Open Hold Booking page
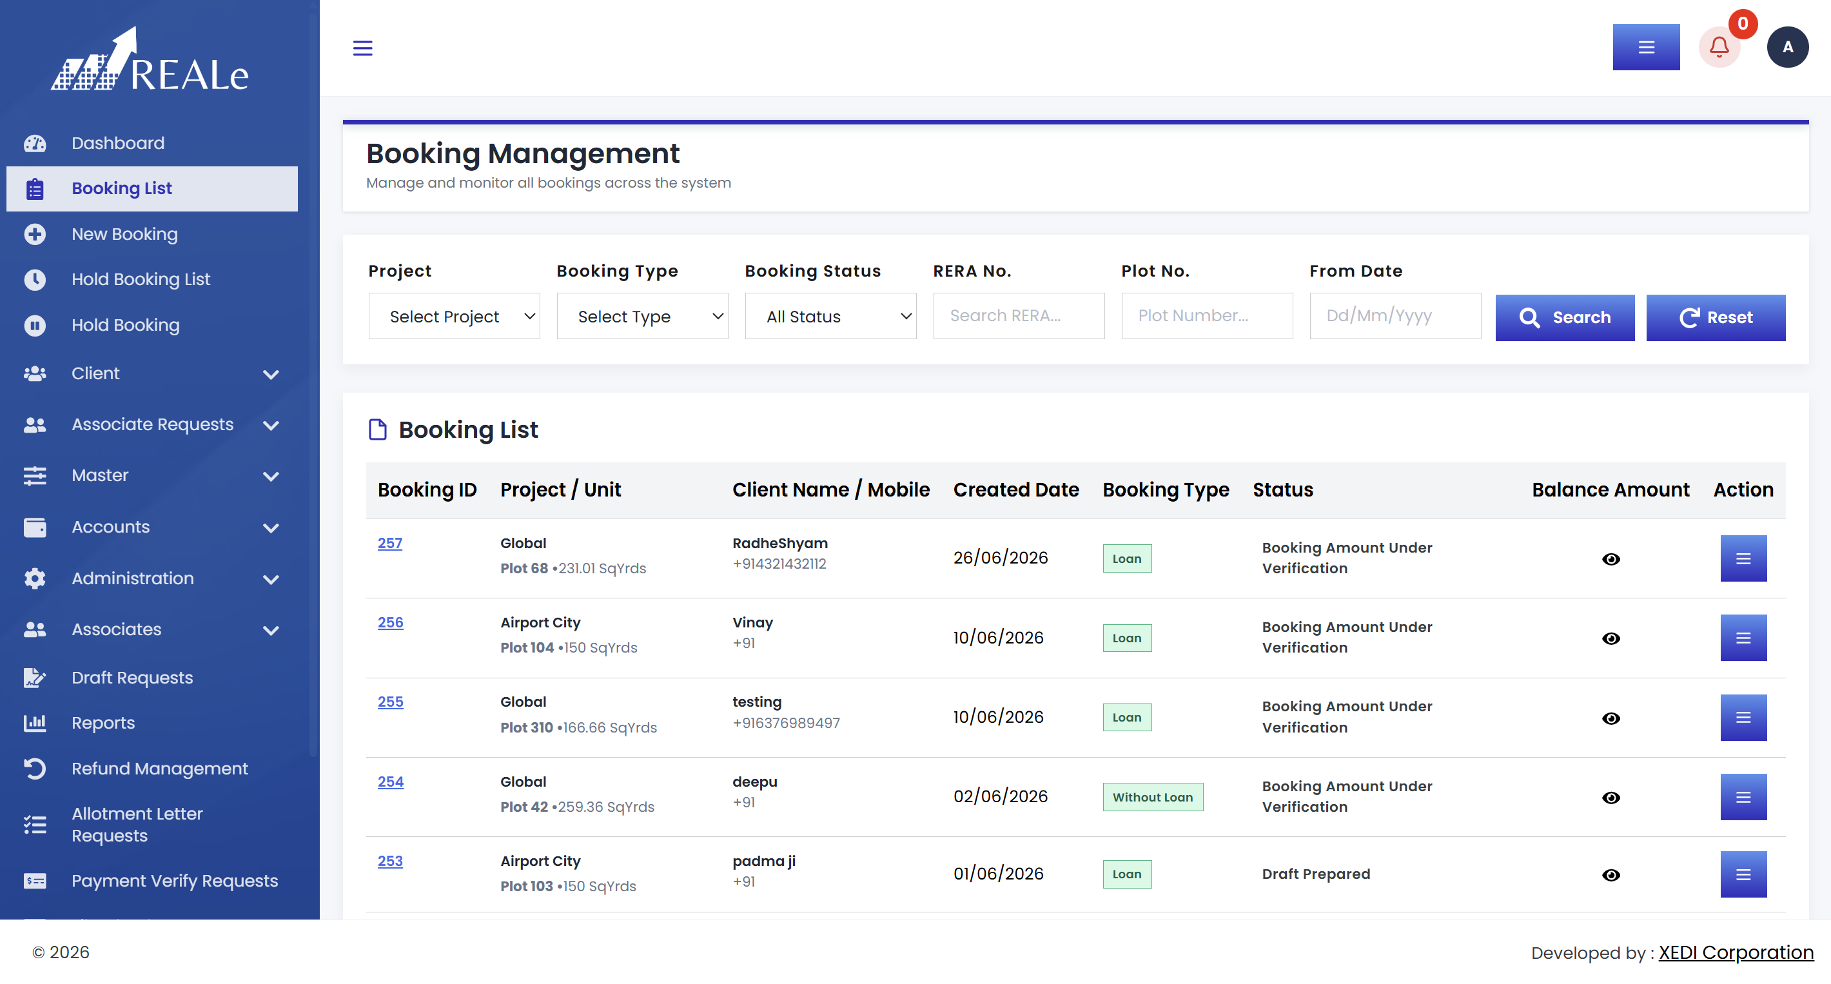Viewport: 1831px width, 984px height. (152, 325)
